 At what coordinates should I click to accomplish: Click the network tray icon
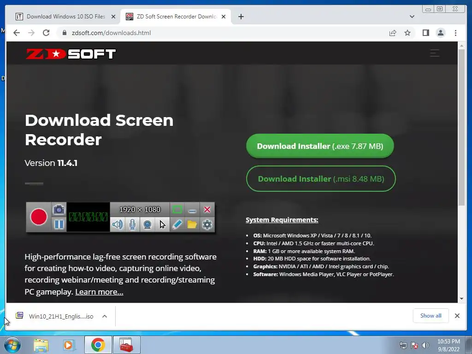click(403, 345)
